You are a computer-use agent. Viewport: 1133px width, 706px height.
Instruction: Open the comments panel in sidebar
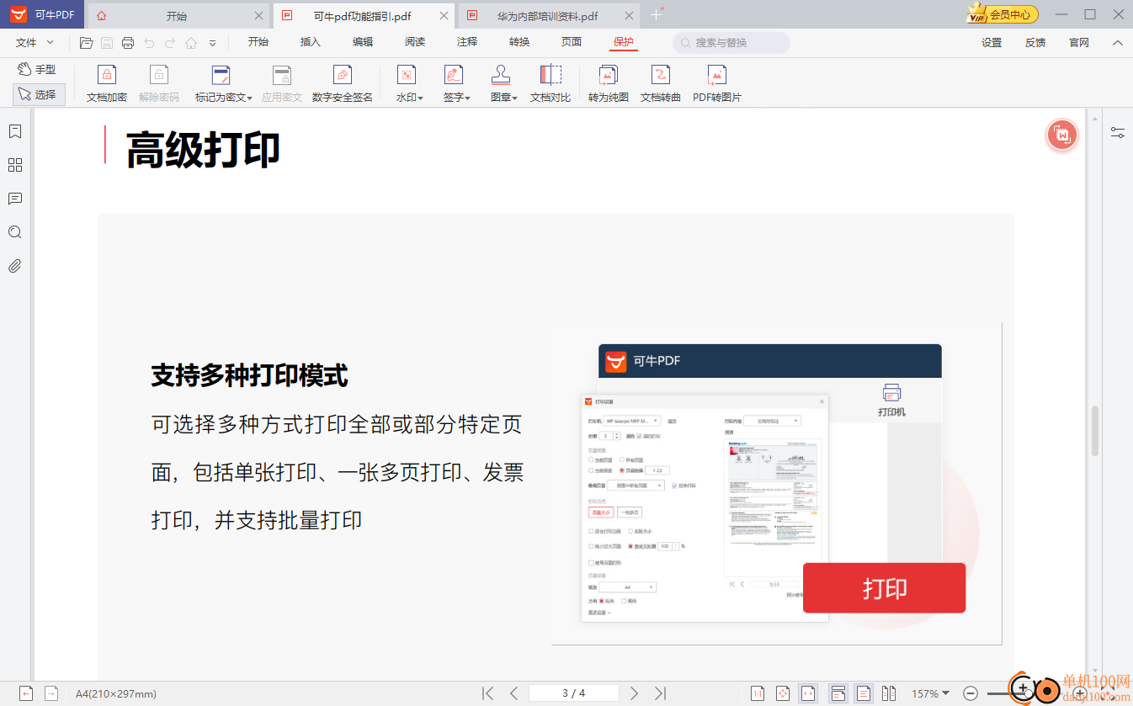[x=14, y=199]
